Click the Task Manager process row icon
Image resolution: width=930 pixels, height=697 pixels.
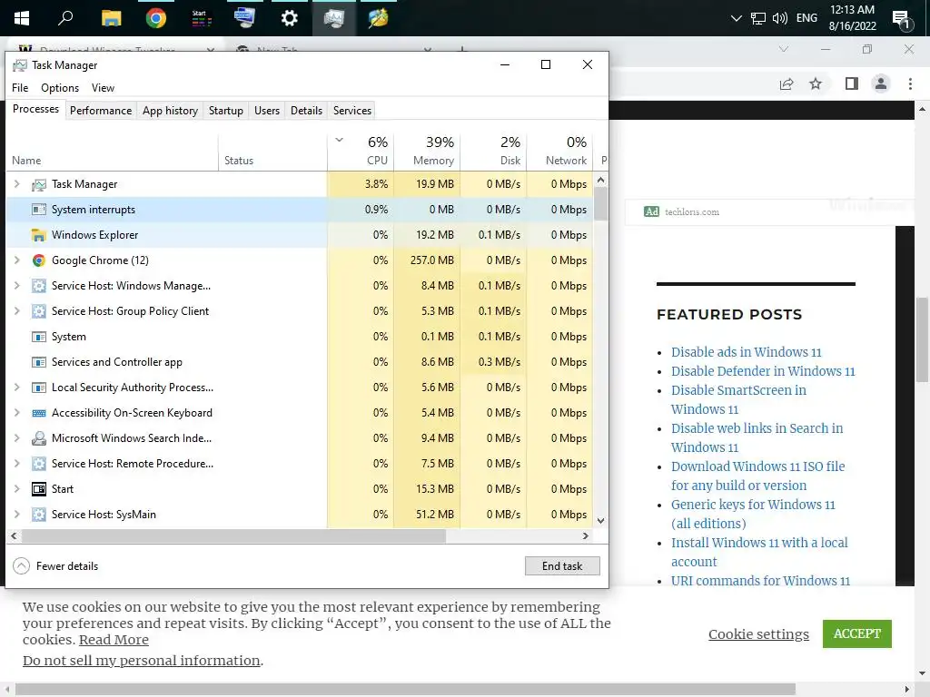[38, 185]
